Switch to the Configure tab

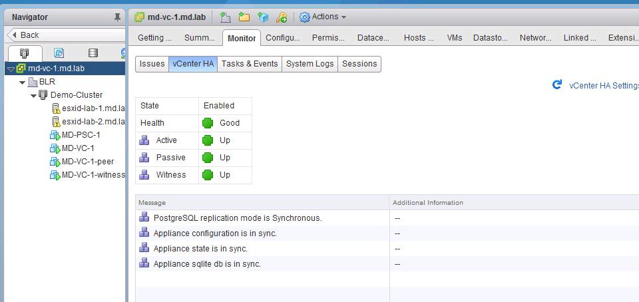click(x=283, y=38)
